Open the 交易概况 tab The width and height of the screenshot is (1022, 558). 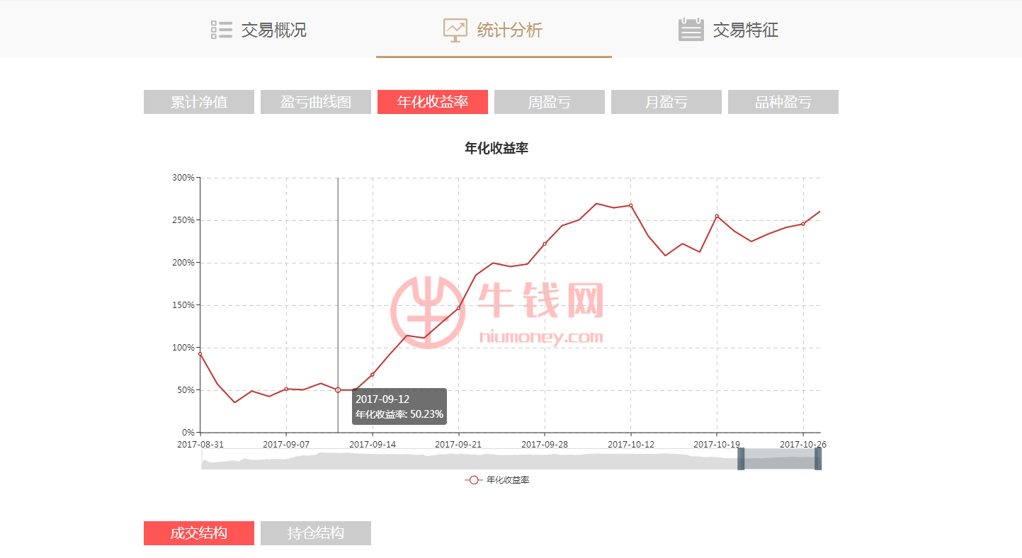click(x=273, y=30)
